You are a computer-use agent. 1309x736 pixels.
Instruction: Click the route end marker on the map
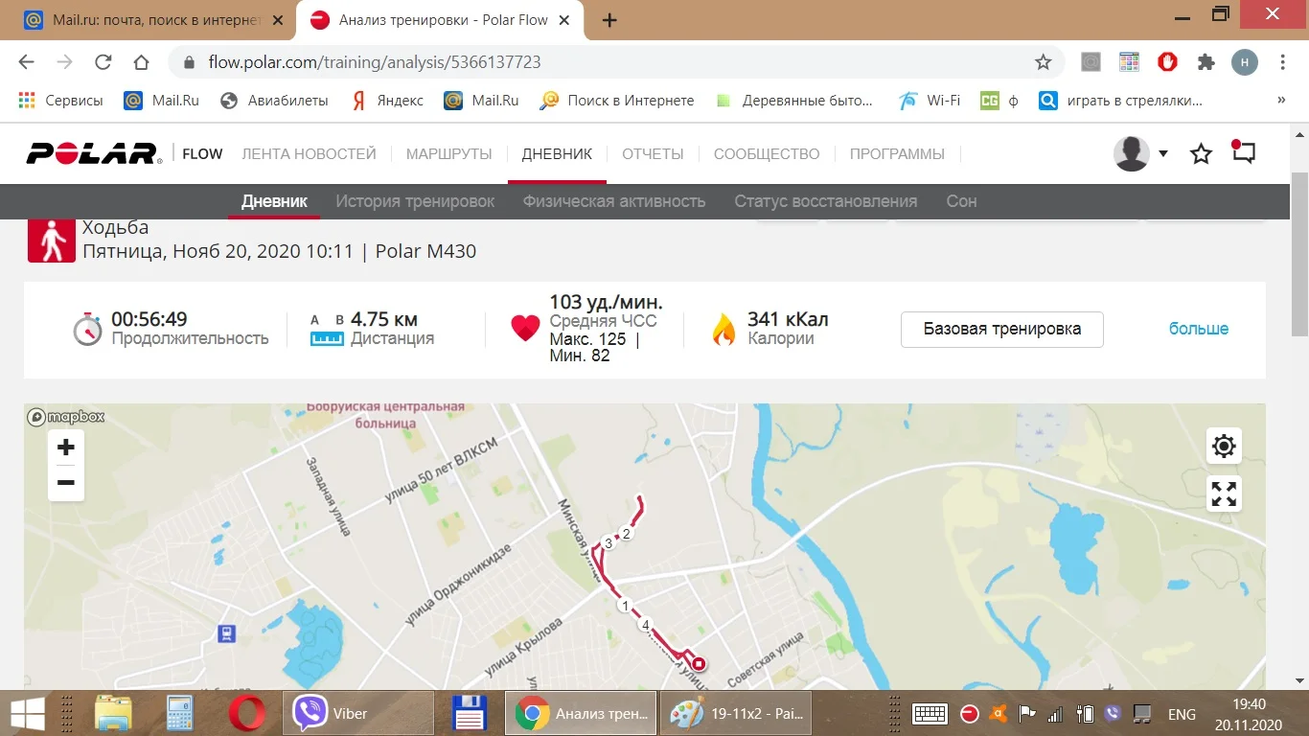coord(699,663)
